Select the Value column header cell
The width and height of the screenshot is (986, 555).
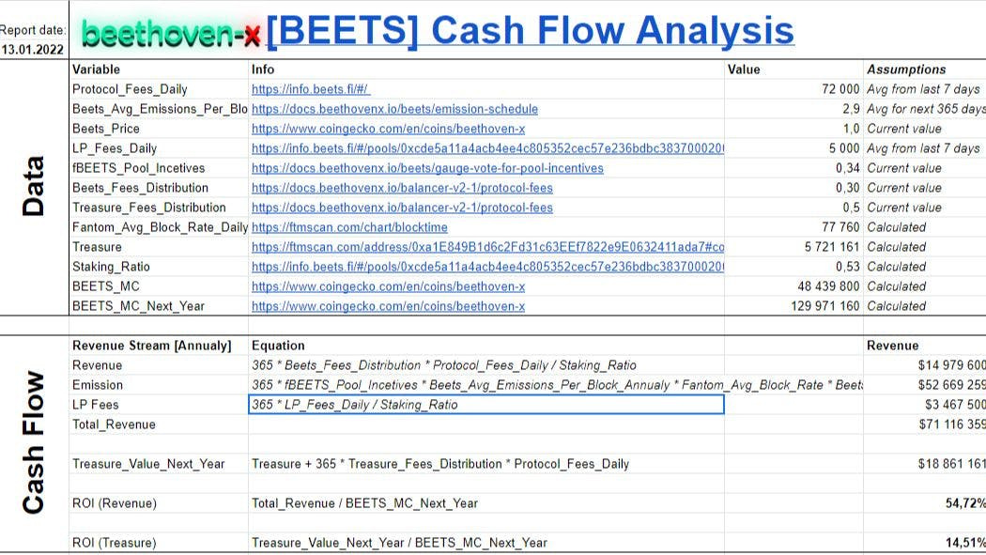(x=793, y=69)
